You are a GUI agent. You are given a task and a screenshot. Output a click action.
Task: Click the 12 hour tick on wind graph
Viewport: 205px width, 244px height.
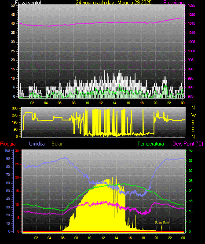pyautogui.click(x=101, y=103)
